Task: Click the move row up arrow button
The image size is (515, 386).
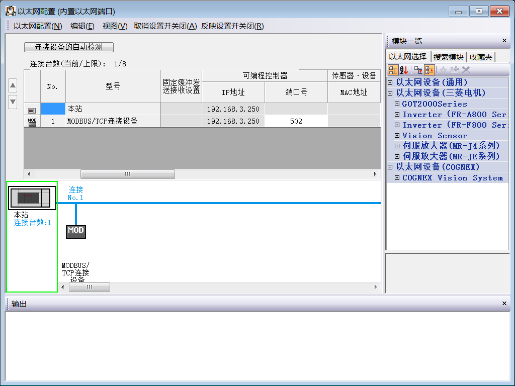Action: click(13, 85)
